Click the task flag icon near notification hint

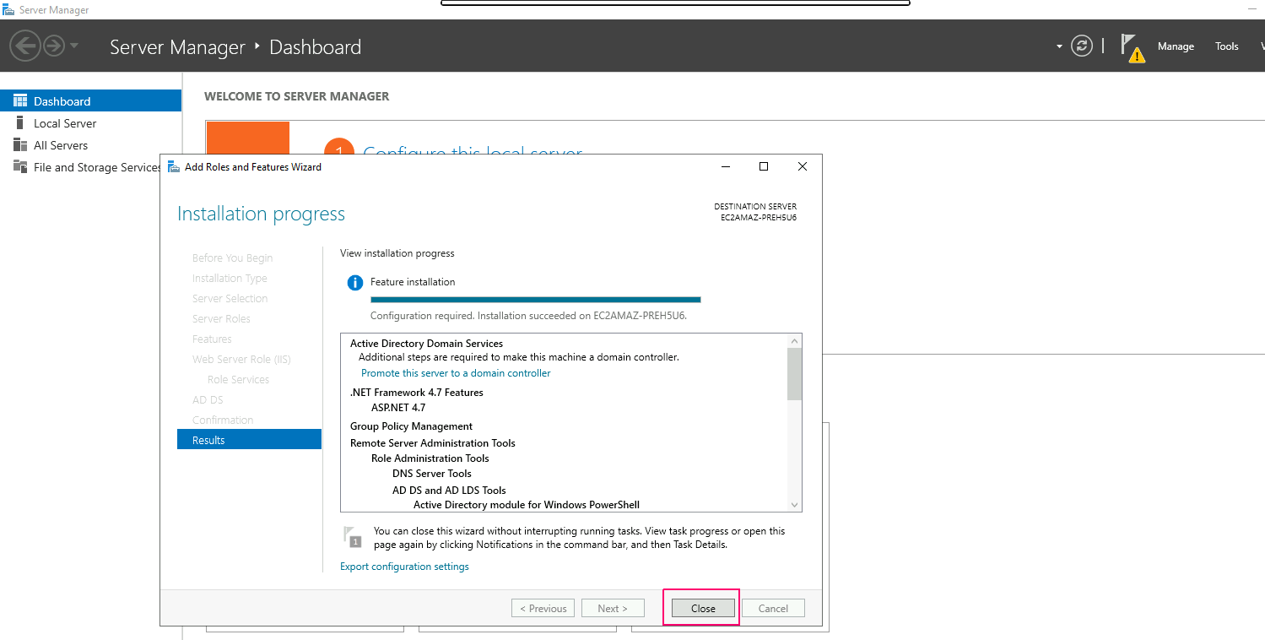pos(352,537)
